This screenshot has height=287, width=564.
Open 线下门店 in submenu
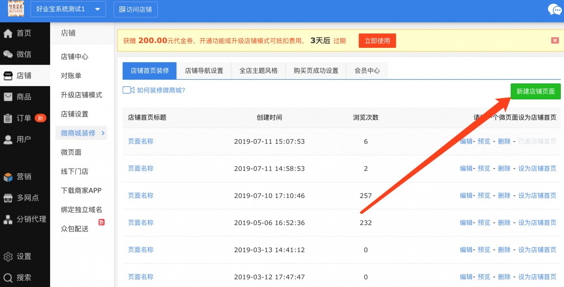74,171
